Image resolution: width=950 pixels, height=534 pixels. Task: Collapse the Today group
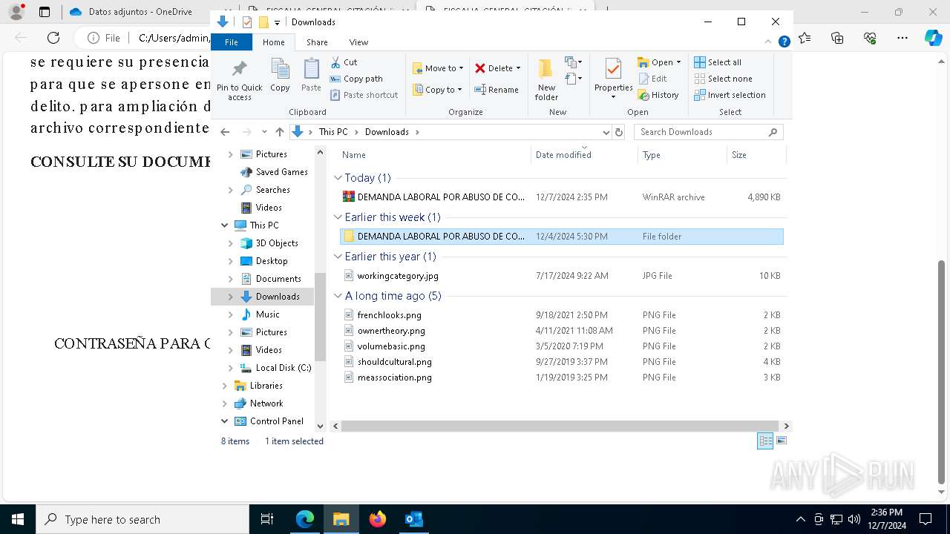338,178
